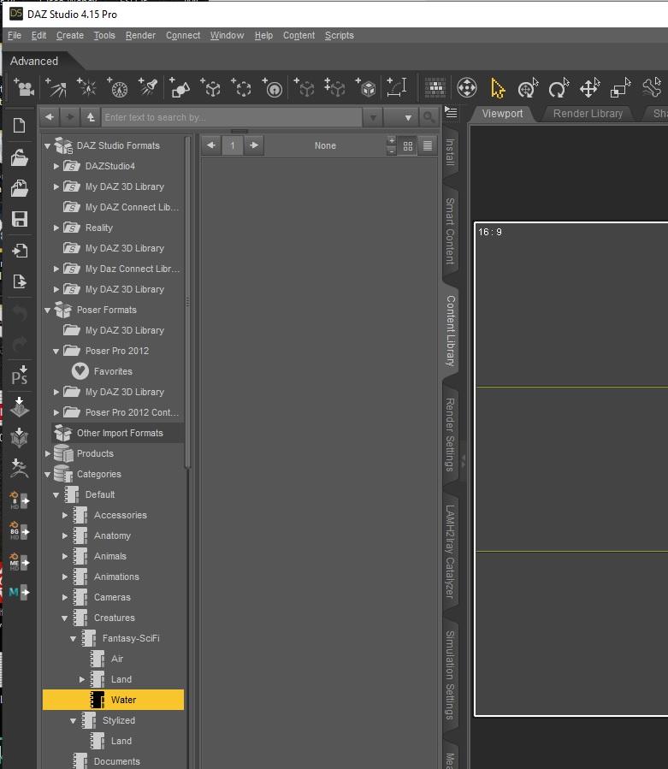Click the Photoshop bridge icon
Viewport: 668px width, 769px height.
tap(19, 375)
